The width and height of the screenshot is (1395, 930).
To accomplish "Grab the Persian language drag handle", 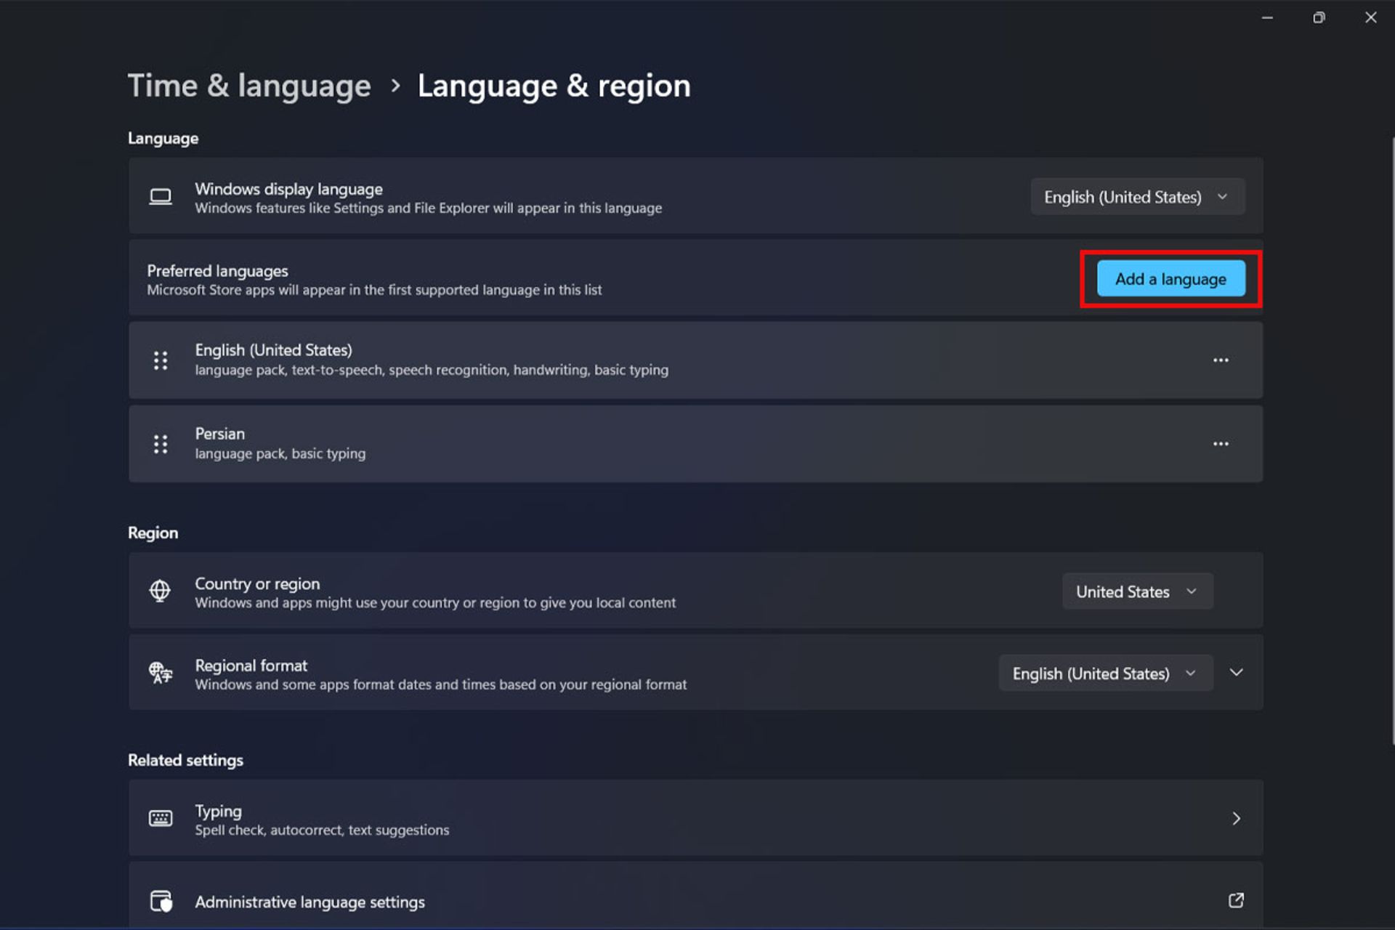I will [x=161, y=444].
